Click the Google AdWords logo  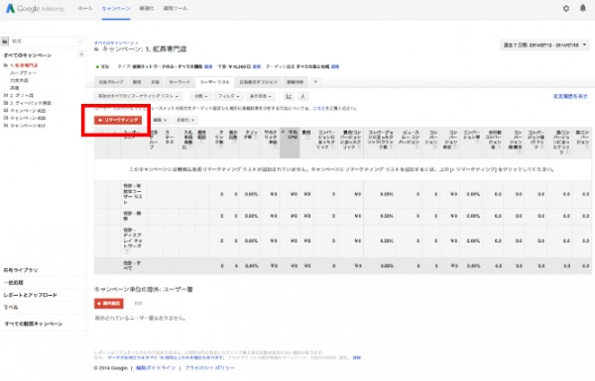35,8
